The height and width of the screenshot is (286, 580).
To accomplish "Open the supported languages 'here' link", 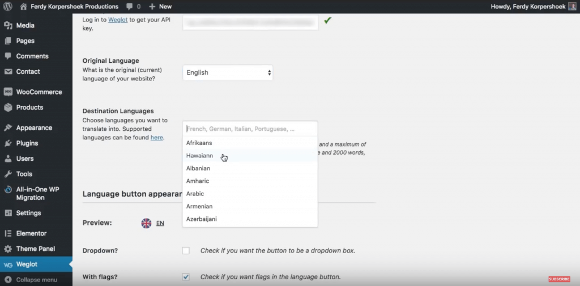I will pyautogui.click(x=156, y=138).
